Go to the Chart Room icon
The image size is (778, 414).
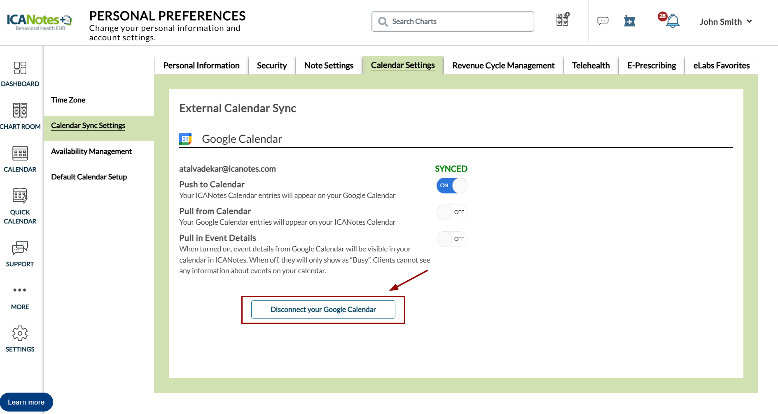click(20, 110)
